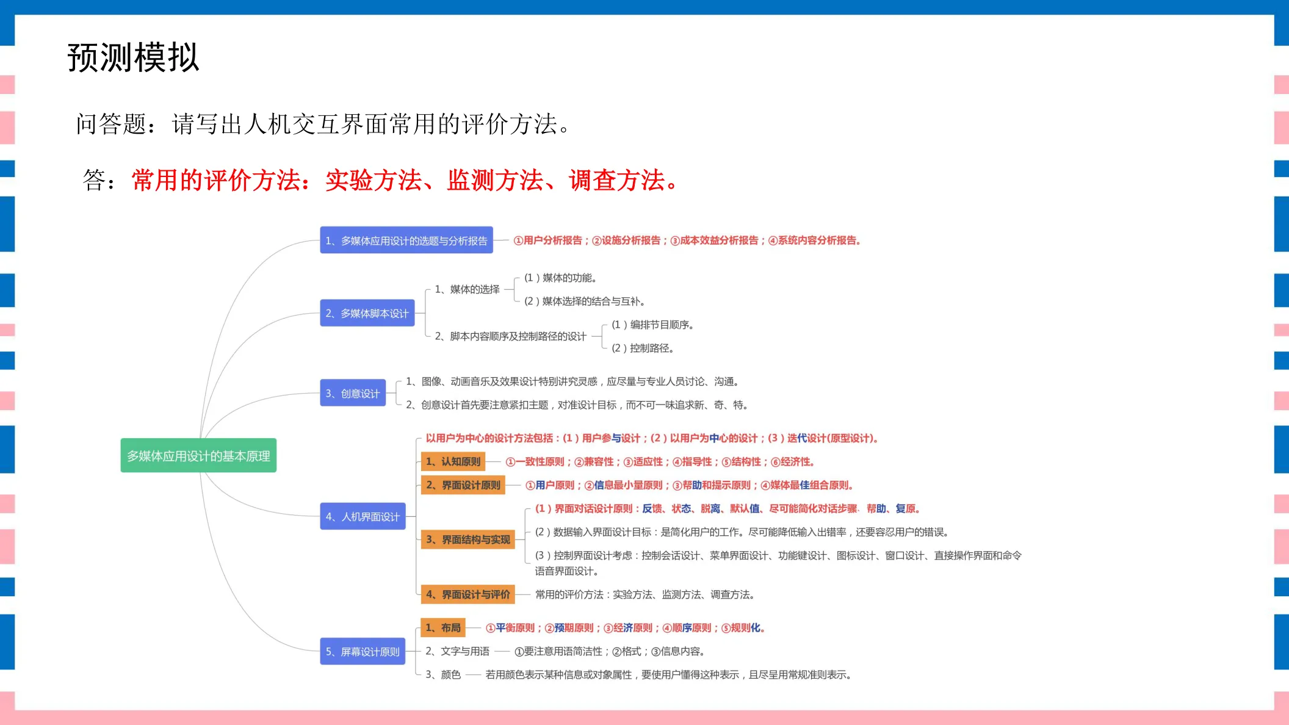Select the line (2)数据输入界面设计目标

(743, 532)
